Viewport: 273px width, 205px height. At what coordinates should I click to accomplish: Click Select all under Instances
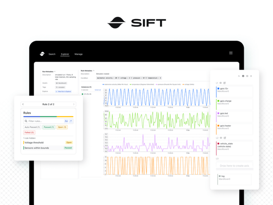pos(98,90)
